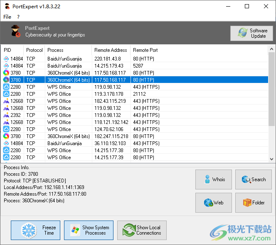The height and width of the screenshot is (245, 276).
Task: Click WPS cloud icon in the 124.70.62.106 row
Action: [x=6, y=129]
